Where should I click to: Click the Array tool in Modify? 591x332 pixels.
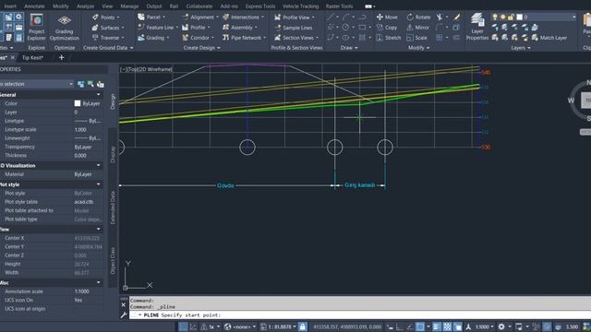click(x=440, y=38)
